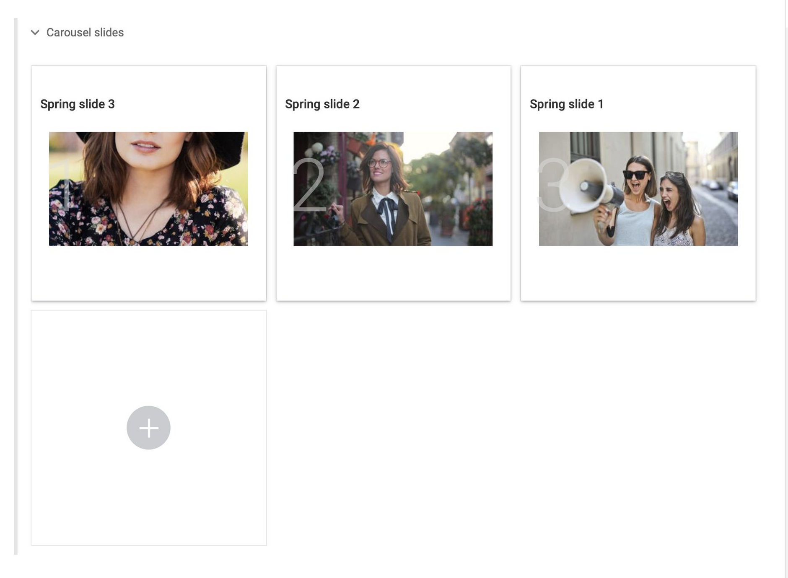The width and height of the screenshot is (788, 578).
Task: Collapse the Carousel slides section chevron
Action: point(35,33)
